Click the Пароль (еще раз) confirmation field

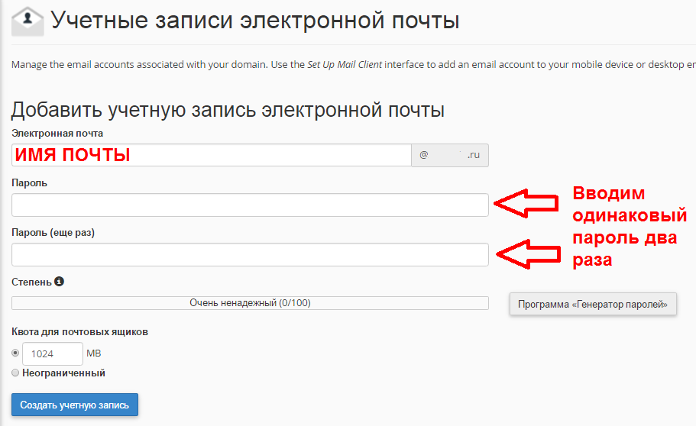point(250,254)
